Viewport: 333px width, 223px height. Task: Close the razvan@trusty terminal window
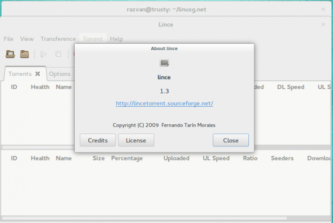[x=323, y=9]
